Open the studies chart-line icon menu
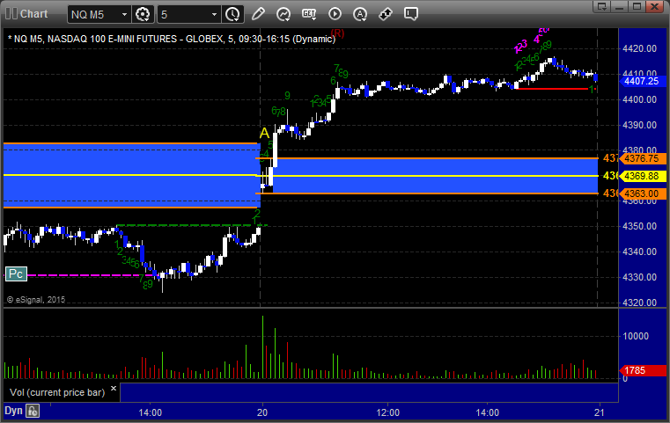 coord(283,14)
